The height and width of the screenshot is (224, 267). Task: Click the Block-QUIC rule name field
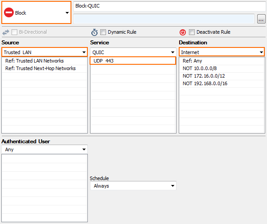[169, 6]
